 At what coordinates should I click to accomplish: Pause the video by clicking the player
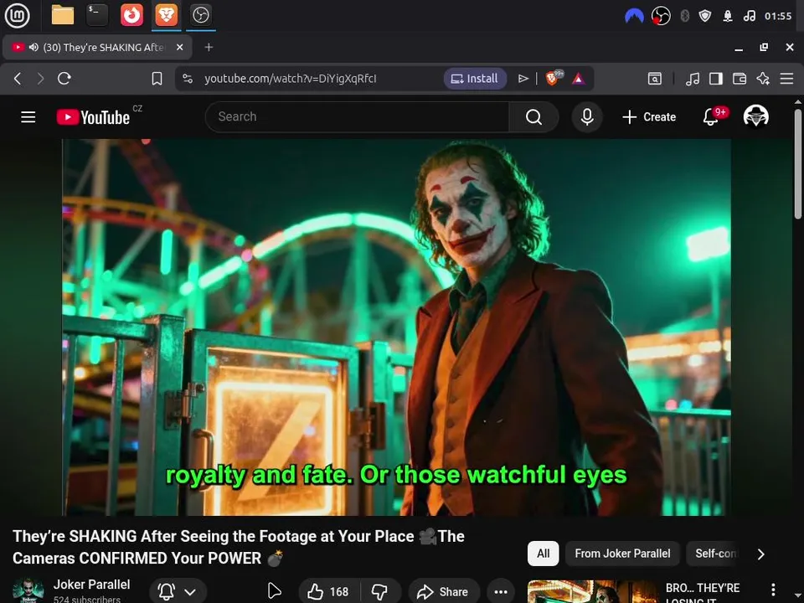396,327
